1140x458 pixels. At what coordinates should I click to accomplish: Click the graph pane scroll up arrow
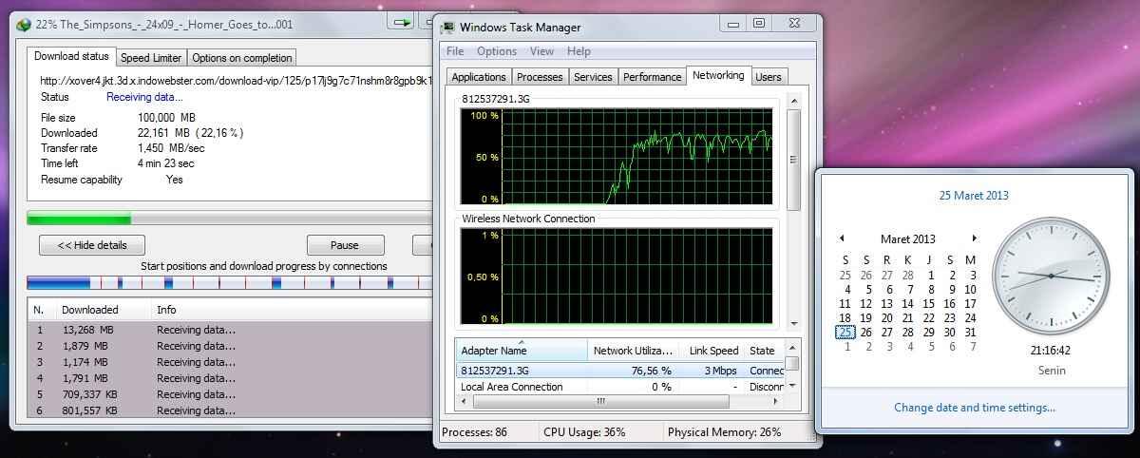(793, 100)
